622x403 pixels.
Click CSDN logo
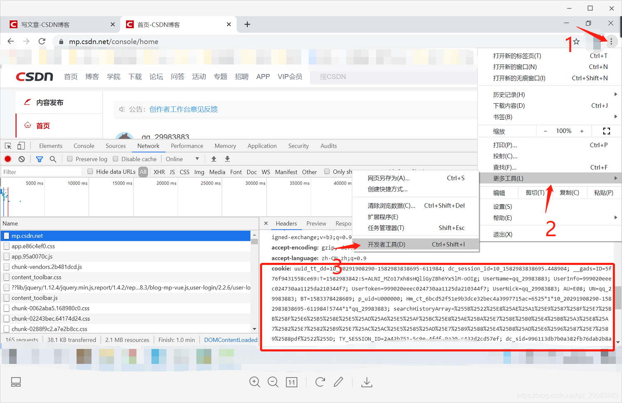35,77
